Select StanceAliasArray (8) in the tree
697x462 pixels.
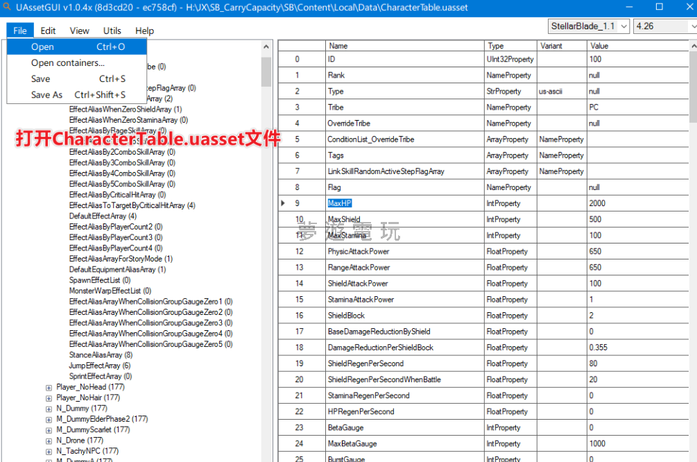tap(101, 355)
